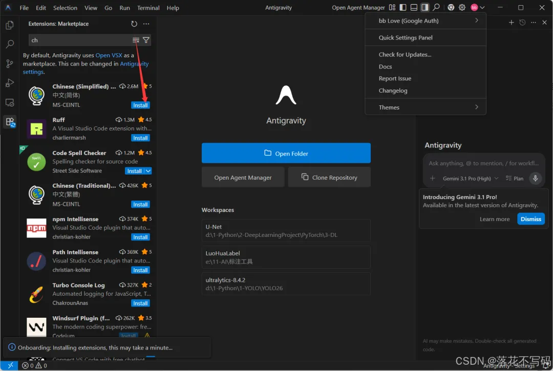Expand bb Love (Google Auth) submenu

tap(426, 20)
